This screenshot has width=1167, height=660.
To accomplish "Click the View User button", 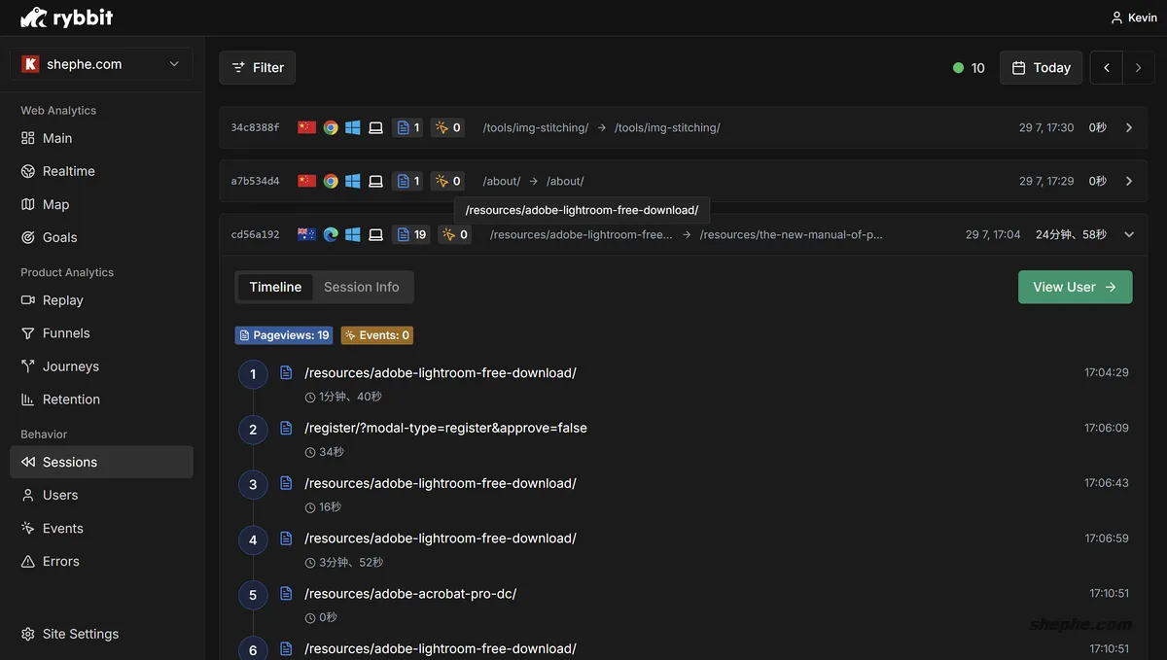I will click(x=1075, y=287).
